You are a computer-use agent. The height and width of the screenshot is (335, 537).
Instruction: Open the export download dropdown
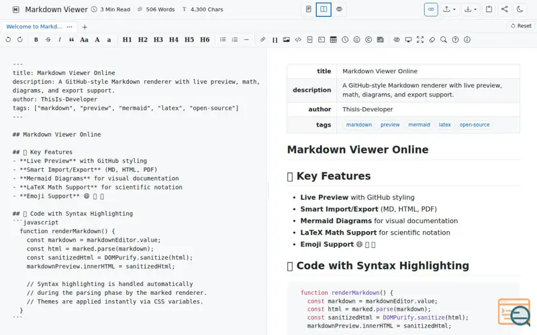pos(471,9)
